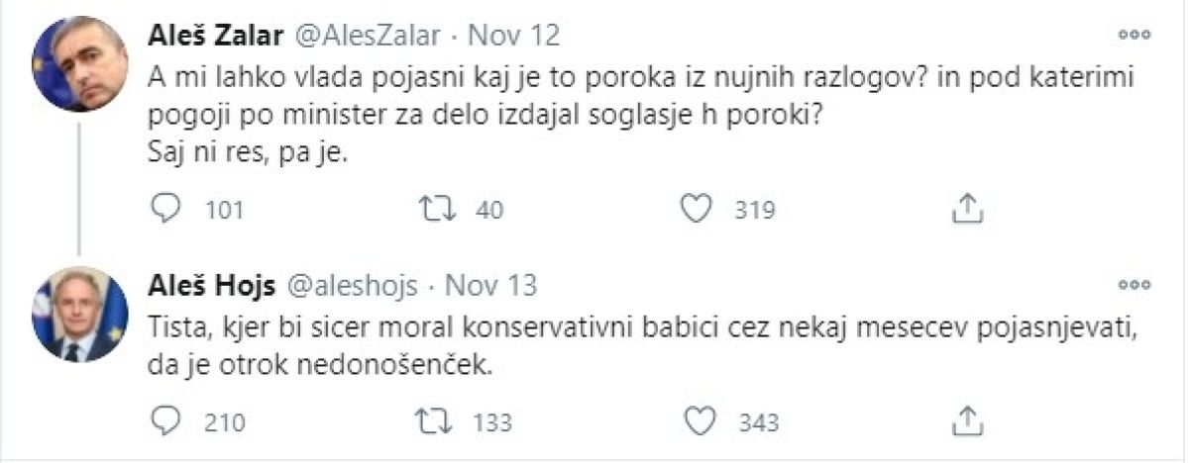Share Aleš Hojs's tweet

[x=966, y=421]
